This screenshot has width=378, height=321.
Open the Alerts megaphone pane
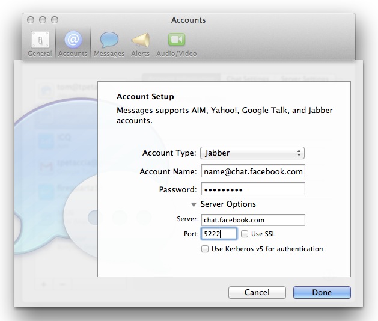click(x=140, y=43)
